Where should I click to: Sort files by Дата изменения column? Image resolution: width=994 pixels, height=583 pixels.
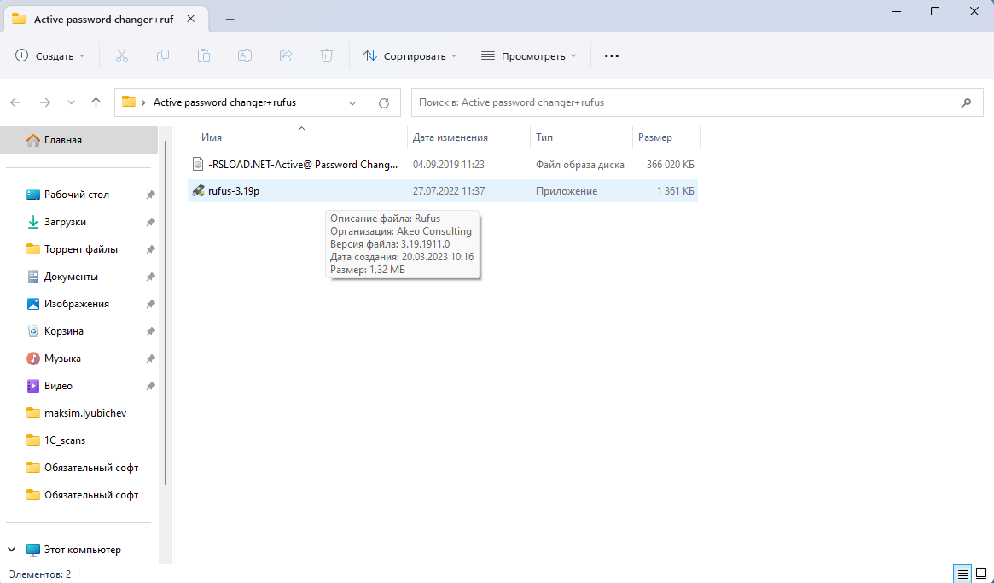tap(450, 137)
